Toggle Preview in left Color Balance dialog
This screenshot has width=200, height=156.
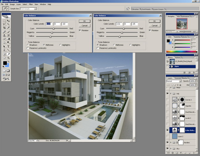point(80,31)
